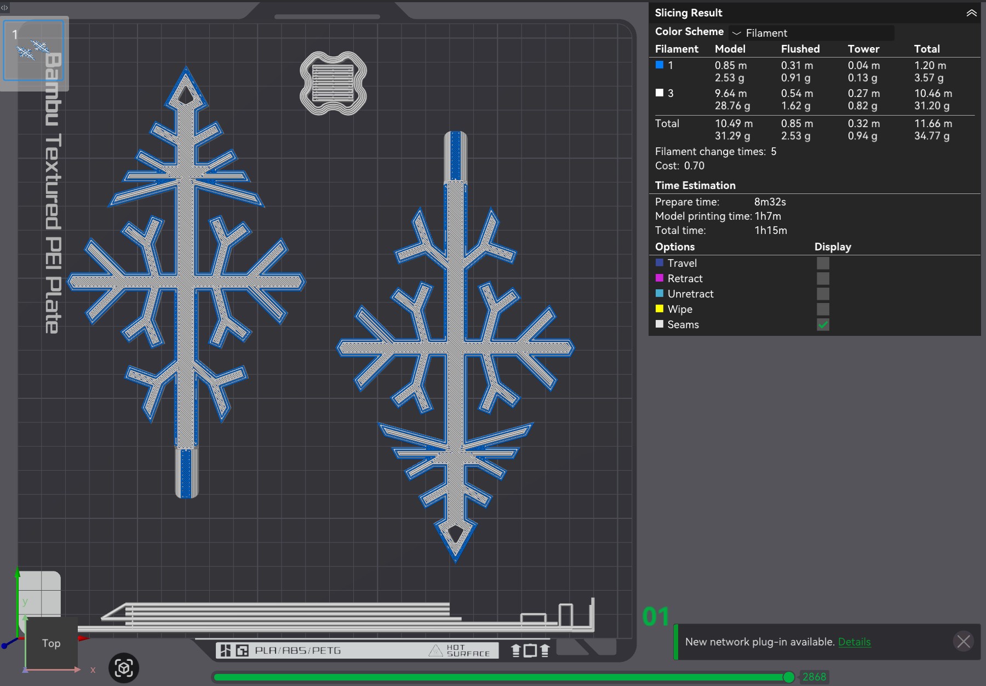Open the Color Scheme Filament dropdown
The width and height of the screenshot is (986, 686).
pos(812,33)
